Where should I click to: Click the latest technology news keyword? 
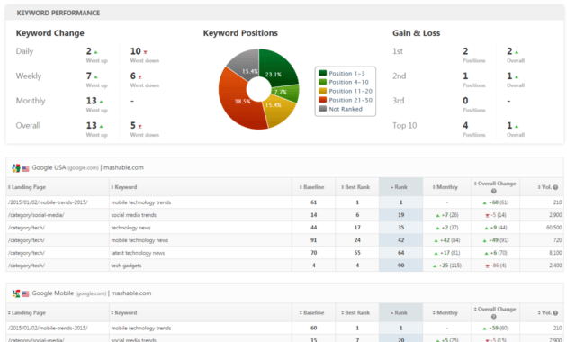coord(138,253)
